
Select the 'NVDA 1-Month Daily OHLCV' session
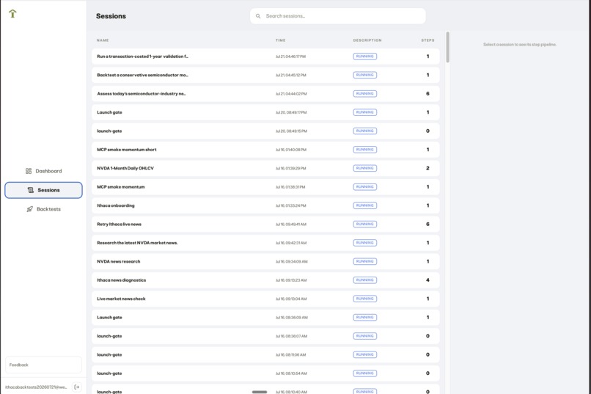click(265, 168)
